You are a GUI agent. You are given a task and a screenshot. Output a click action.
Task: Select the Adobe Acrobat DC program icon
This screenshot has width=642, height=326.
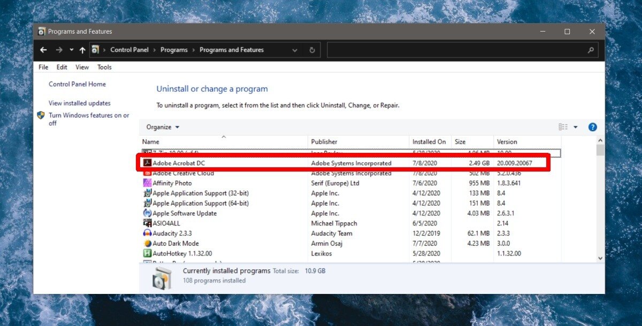pyautogui.click(x=147, y=163)
